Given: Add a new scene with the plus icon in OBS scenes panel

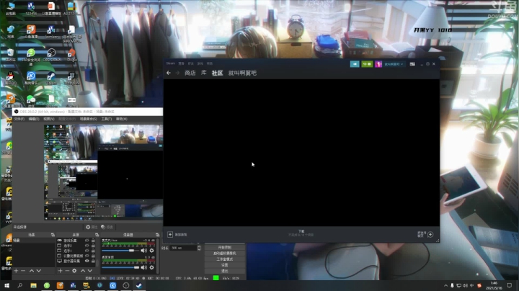Looking at the screenshot, I should pyautogui.click(x=16, y=271).
